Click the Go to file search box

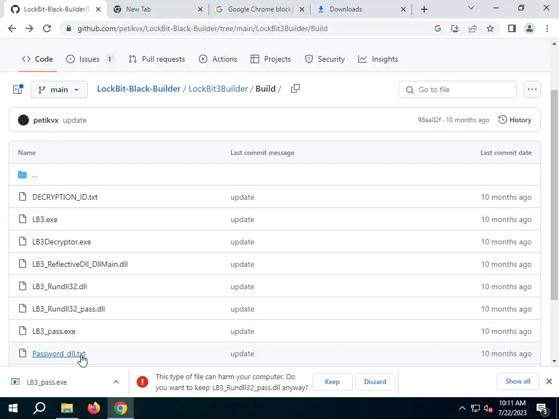[x=457, y=89]
